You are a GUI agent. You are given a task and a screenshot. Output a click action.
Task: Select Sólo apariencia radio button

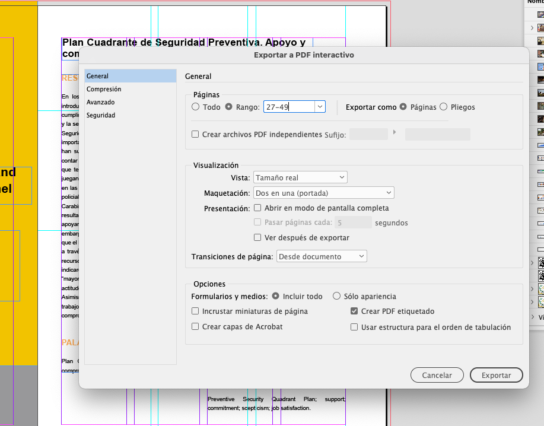[336, 296]
